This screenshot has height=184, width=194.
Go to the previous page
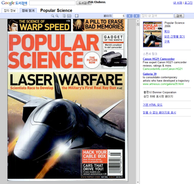click(130, 16)
